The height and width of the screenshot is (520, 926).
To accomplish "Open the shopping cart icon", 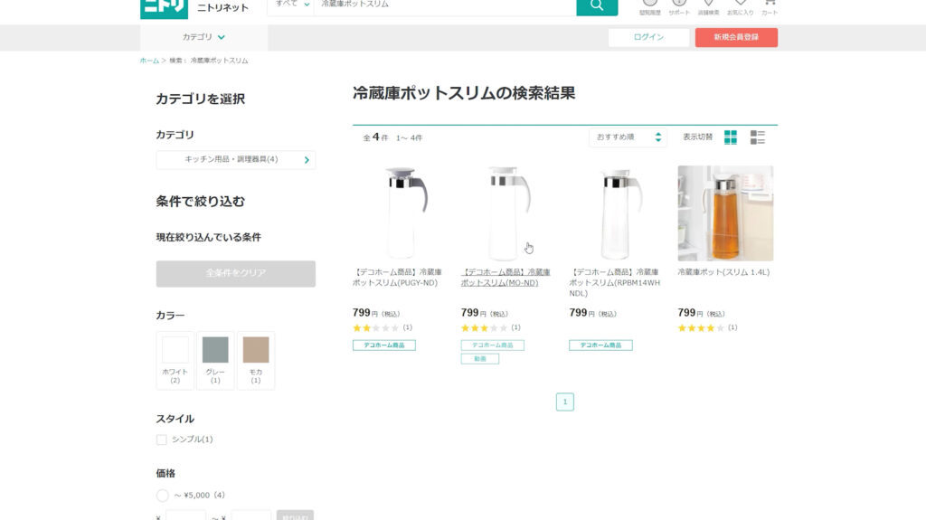I will (770, 5).
